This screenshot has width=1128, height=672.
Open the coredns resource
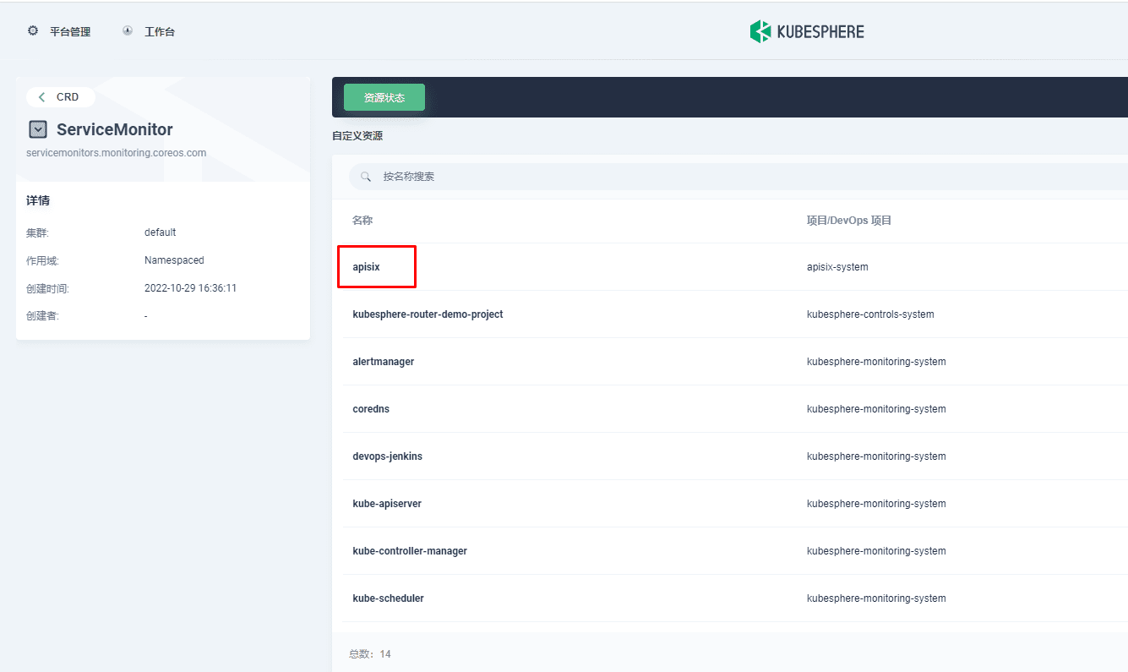371,409
